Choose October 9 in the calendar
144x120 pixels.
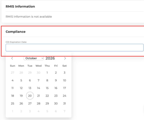click(56, 80)
